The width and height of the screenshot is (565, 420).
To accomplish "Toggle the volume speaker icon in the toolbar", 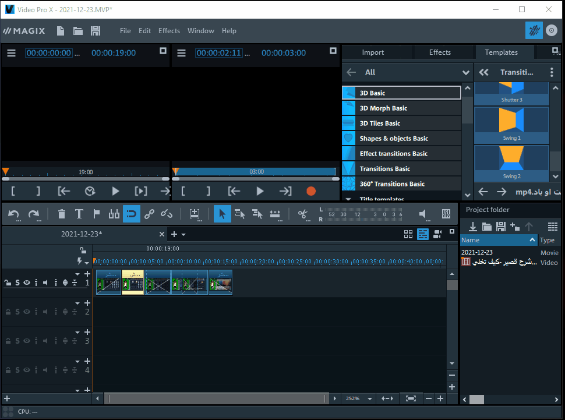I will click(423, 214).
